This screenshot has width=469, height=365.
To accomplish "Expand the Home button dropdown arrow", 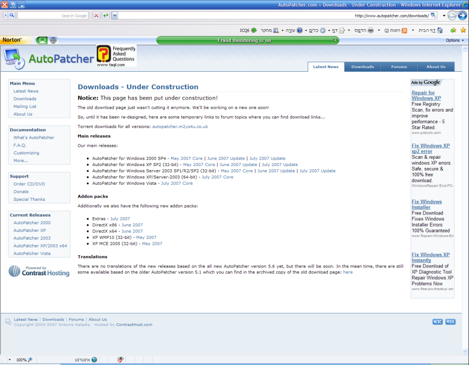I will pyautogui.click(x=413, y=31).
